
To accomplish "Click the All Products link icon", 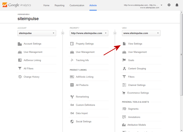I will pos(72,85).
